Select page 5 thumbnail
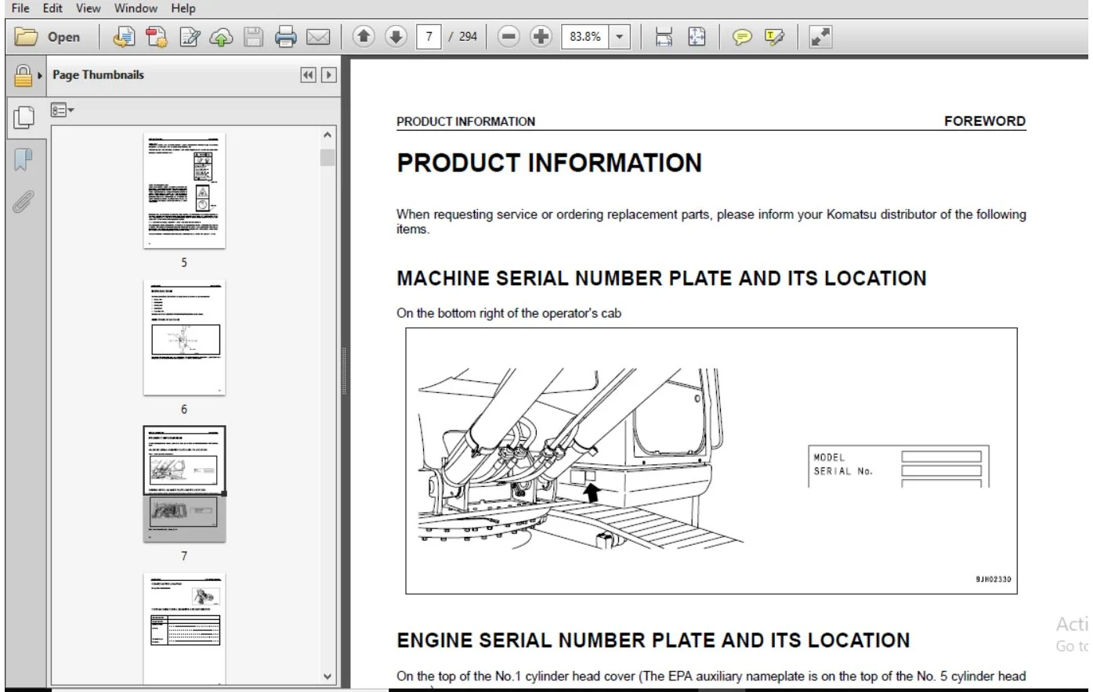 point(184,191)
